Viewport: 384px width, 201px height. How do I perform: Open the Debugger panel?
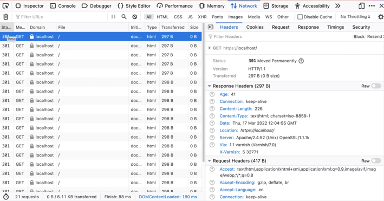(x=96, y=6)
